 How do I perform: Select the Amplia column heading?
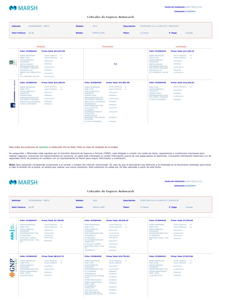coord(41,46)
